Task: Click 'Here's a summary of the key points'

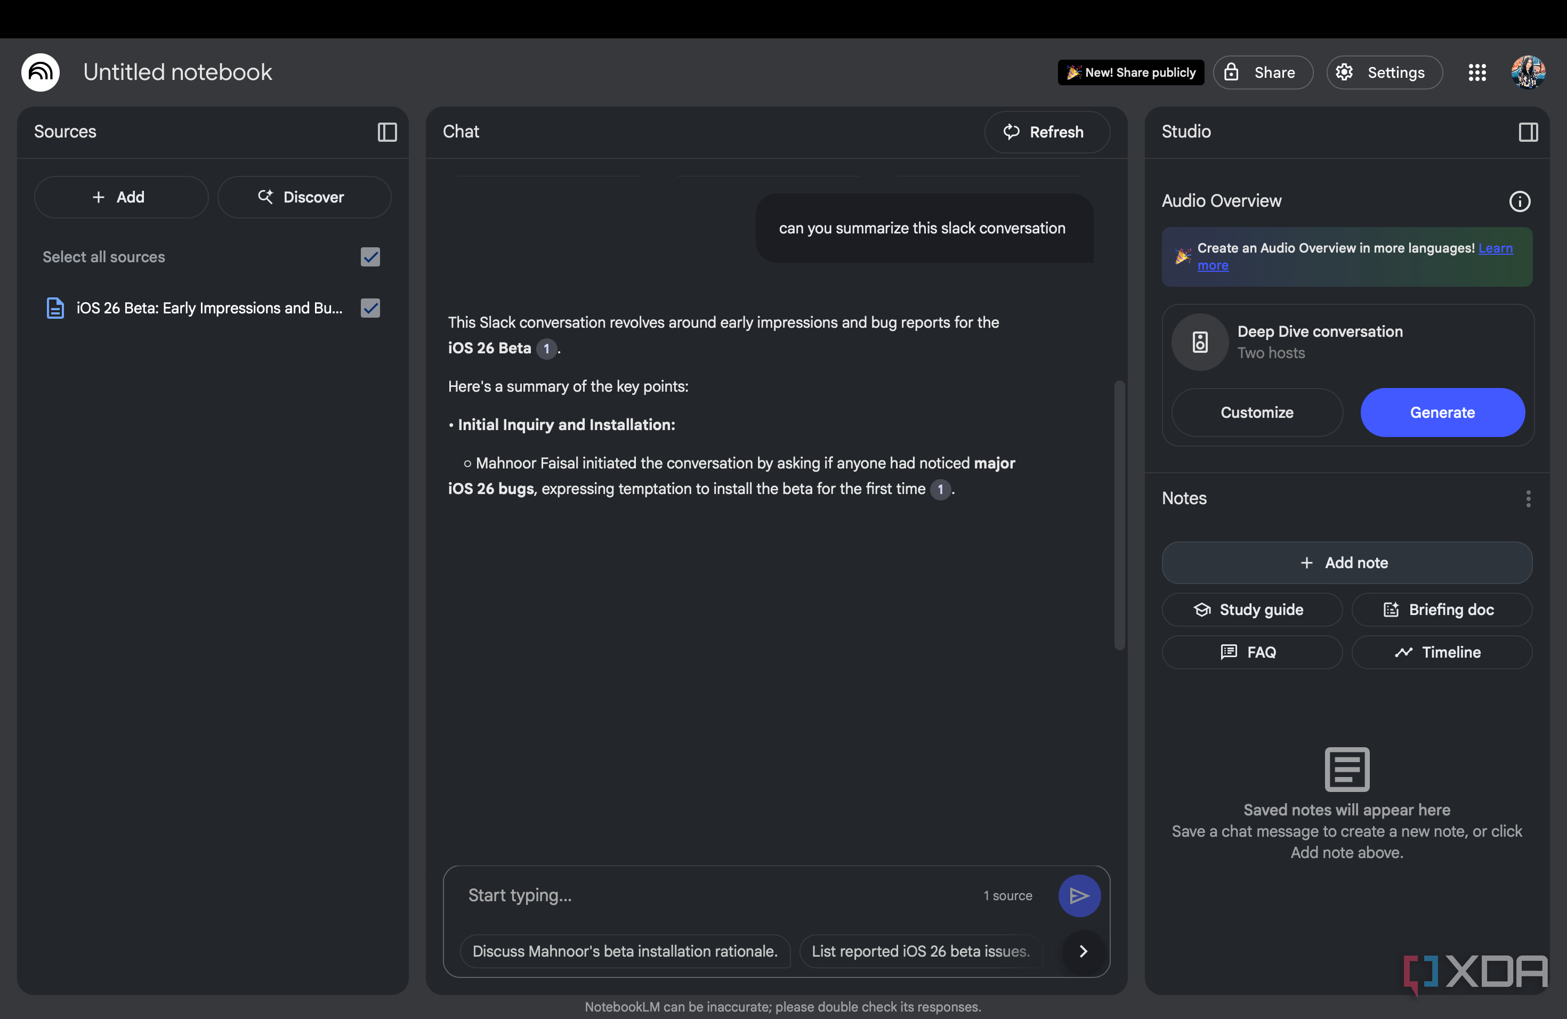Action: tap(568, 386)
